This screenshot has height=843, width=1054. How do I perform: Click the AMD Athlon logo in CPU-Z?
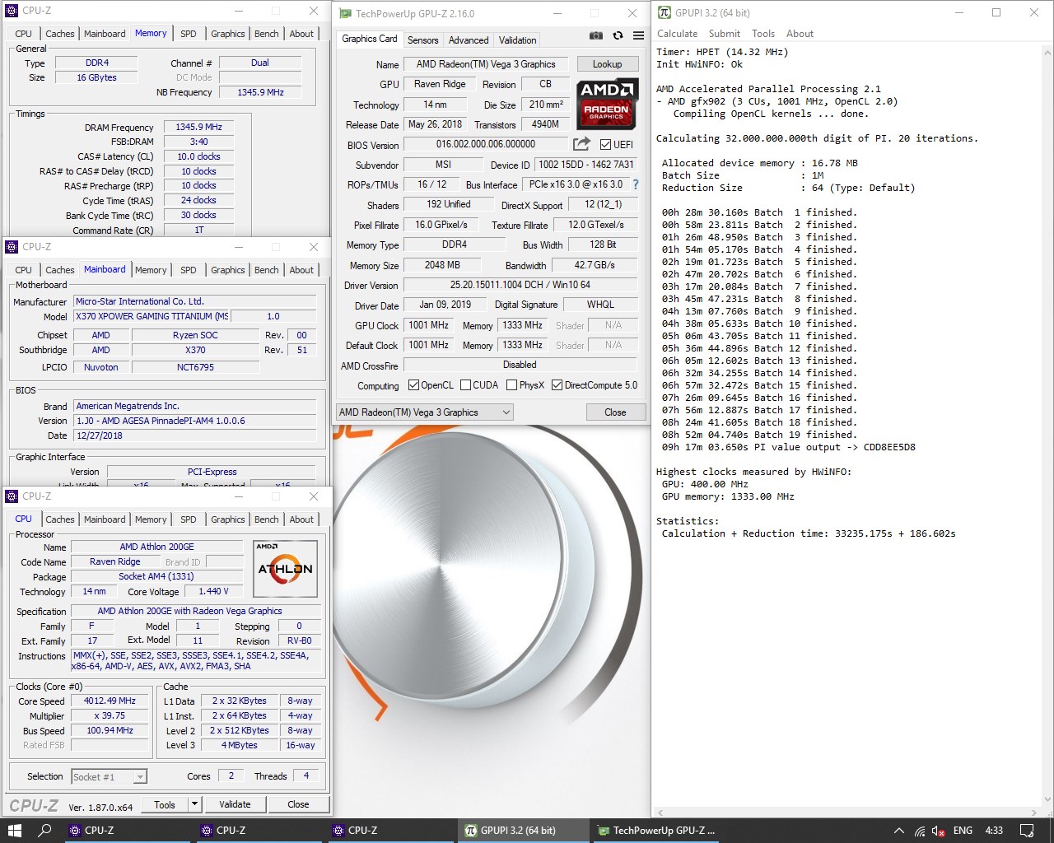285,568
